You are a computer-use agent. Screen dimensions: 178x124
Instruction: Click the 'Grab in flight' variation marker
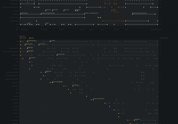(x=50, y=42)
